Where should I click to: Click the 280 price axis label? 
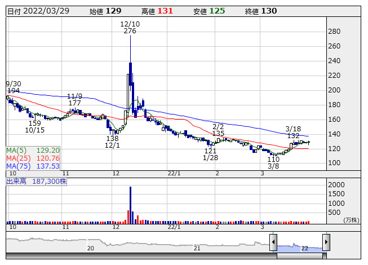pos(334,32)
